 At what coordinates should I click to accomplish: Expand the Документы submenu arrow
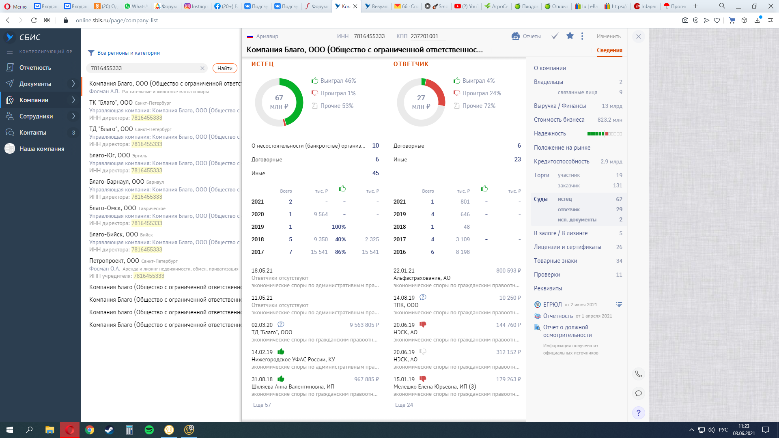(x=73, y=84)
